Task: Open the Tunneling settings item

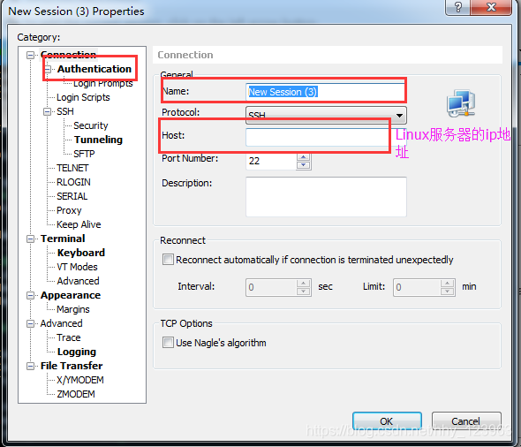Action: pyautogui.click(x=98, y=140)
